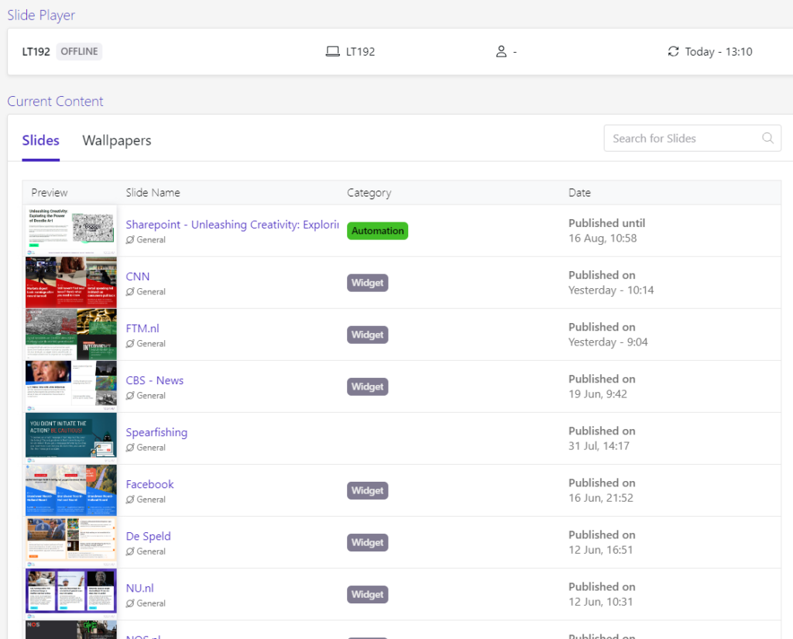
Task: Click the Widget badge in Facebook row
Action: click(x=368, y=490)
